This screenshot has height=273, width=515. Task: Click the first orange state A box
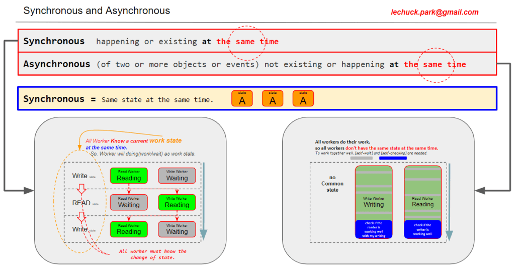tap(242, 99)
